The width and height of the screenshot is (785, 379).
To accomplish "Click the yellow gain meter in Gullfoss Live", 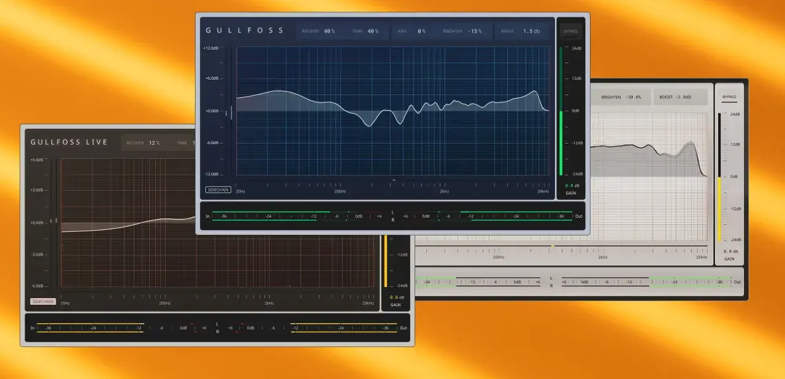I will pos(386,261).
